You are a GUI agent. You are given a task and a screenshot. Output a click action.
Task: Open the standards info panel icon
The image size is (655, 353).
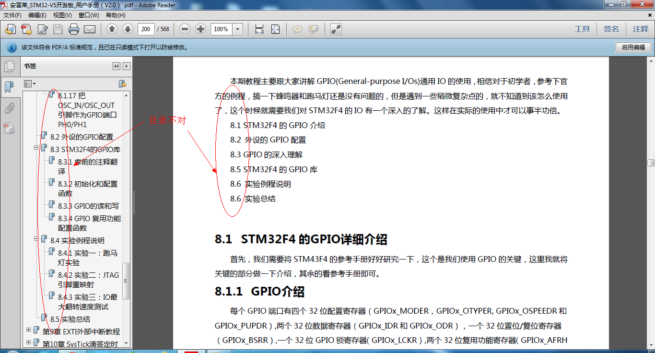pyautogui.click(x=9, y=129)
